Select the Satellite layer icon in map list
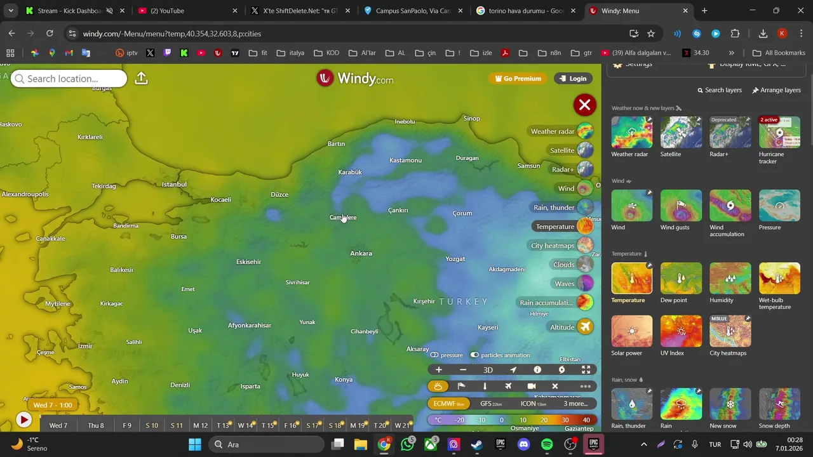This screenshot has height=457, width=813. [x=585, y=150]
